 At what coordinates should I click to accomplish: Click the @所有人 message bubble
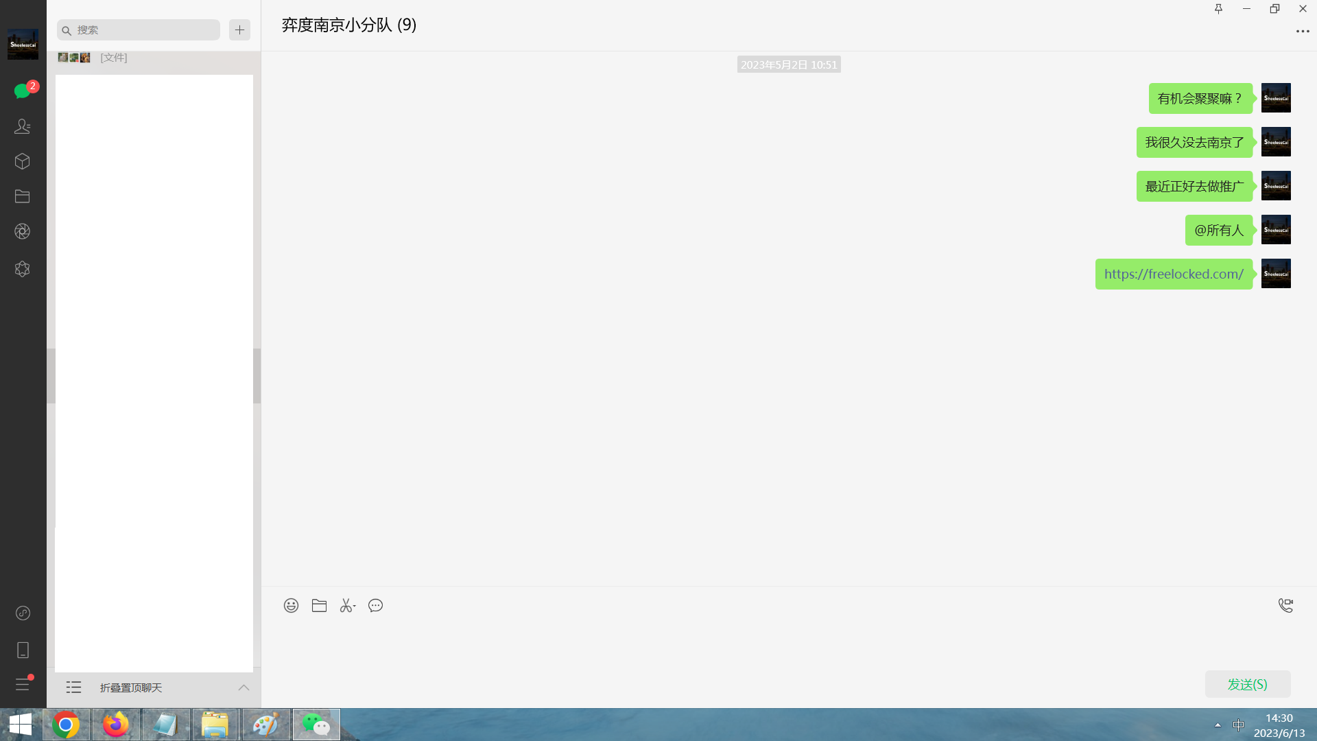pyautogui.click(x=1219, y=230)
